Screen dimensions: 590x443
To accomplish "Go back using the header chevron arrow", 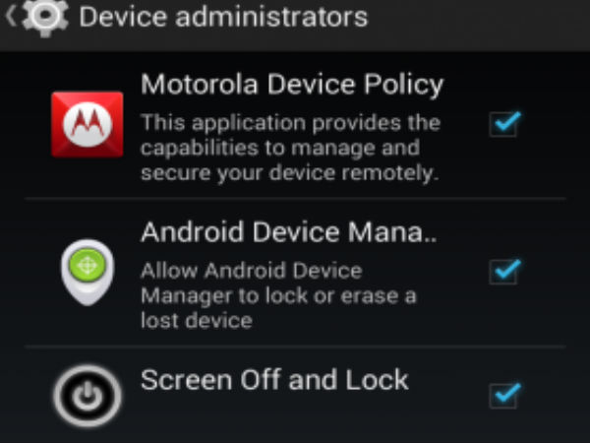I will pyautogui.click(x=11, y=17).
